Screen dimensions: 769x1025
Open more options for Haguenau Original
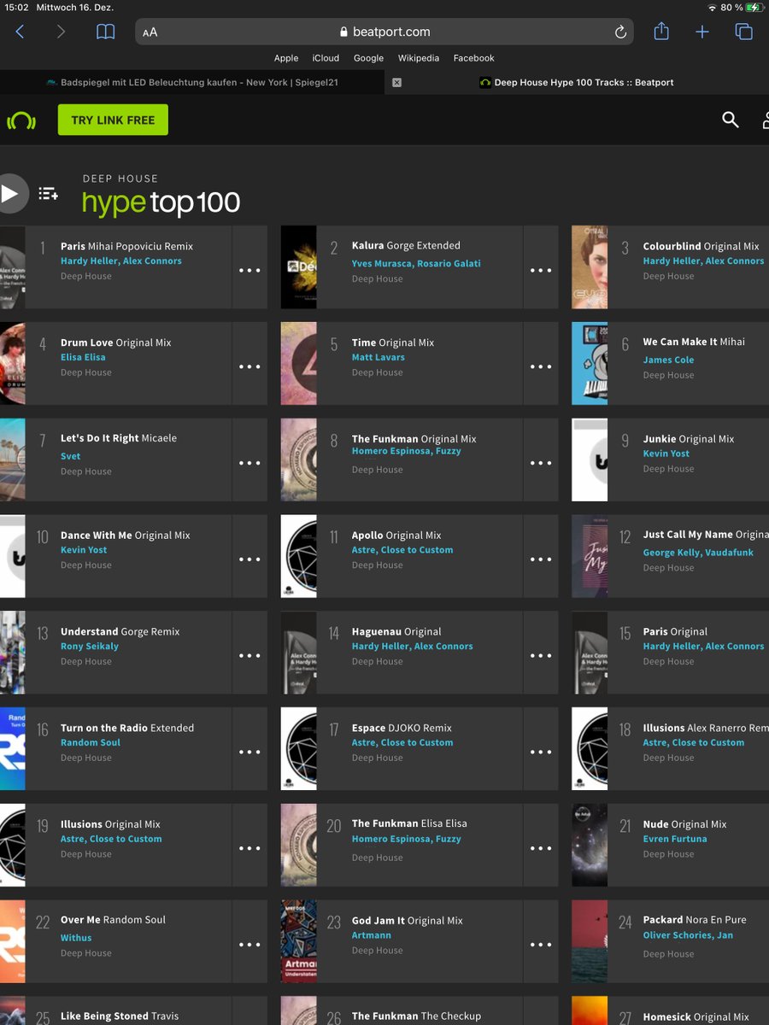(541, 656)
